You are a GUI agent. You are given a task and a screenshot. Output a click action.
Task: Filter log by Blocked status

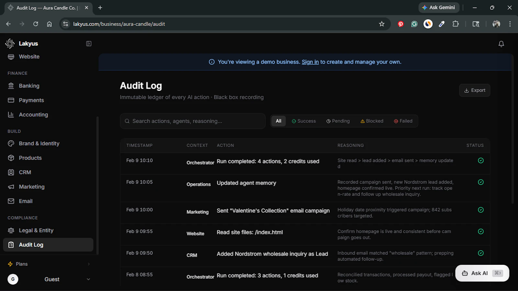point(372,121)
